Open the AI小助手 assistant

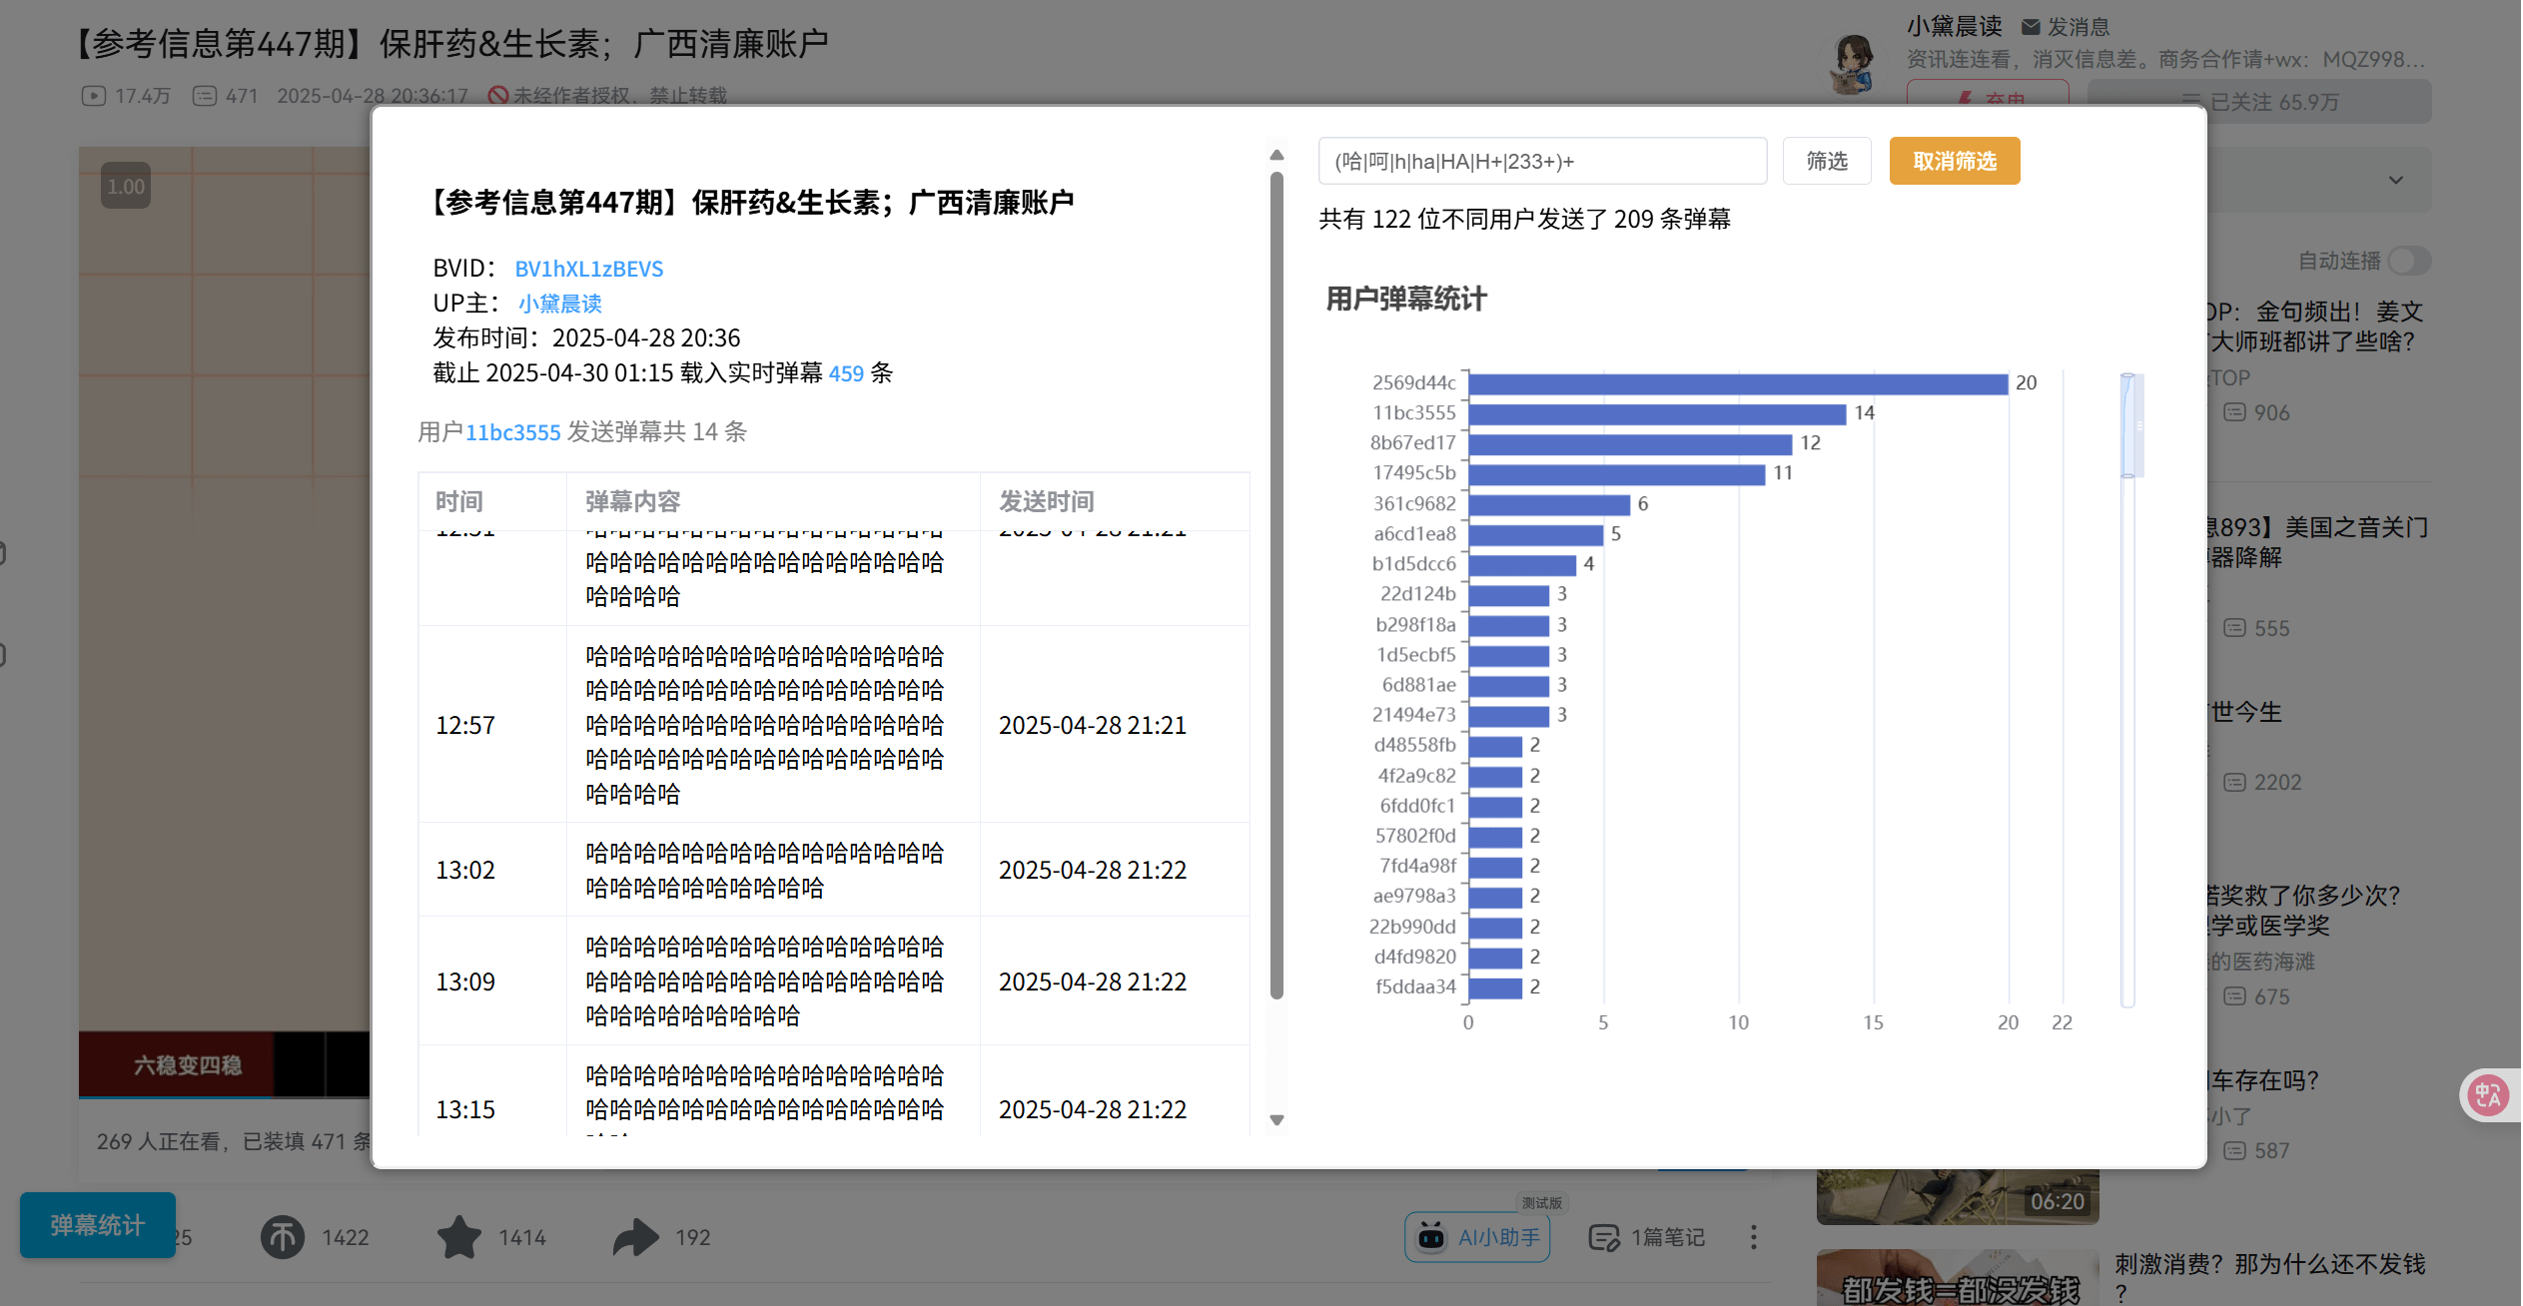pos(1477,1237)
